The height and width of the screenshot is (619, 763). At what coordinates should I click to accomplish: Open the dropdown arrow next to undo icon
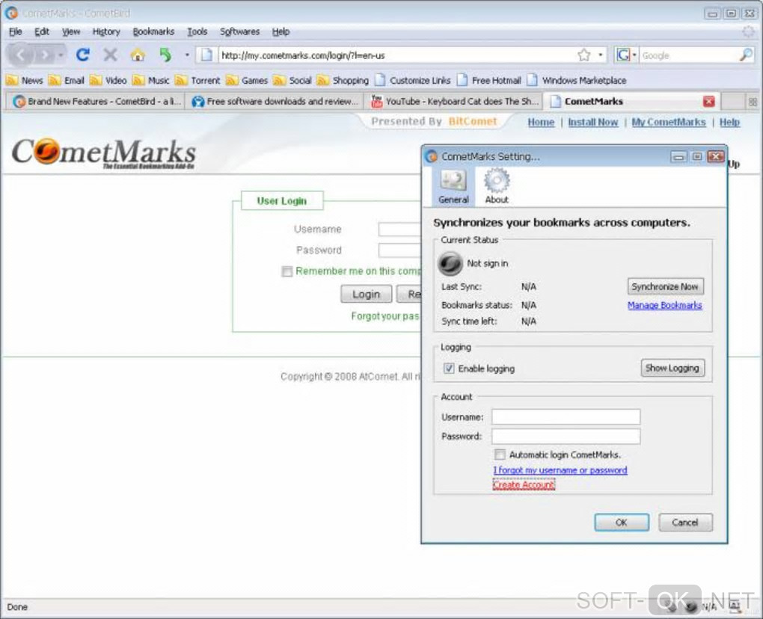pyautogui.click(x=187, y=55)
